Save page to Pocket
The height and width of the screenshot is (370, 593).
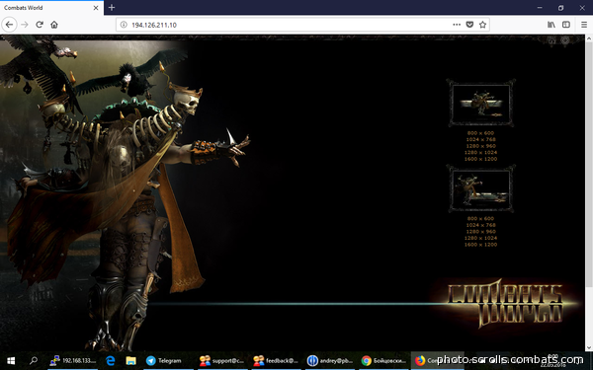[x=469, y=25]
